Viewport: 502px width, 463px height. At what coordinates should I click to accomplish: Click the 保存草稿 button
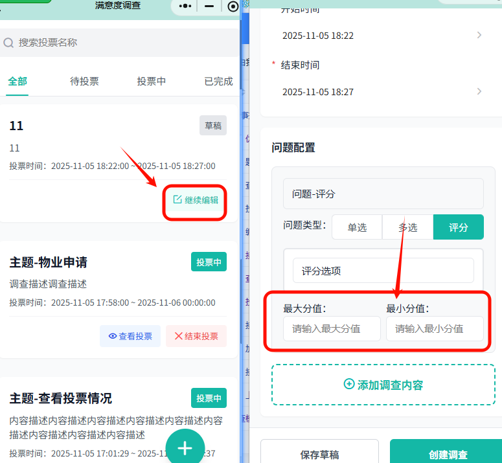[x=319, y=453]
